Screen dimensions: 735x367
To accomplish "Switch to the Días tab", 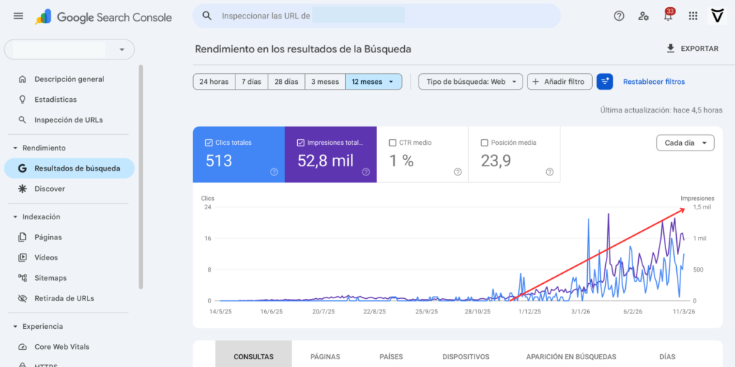I will [x=668, y=357].
